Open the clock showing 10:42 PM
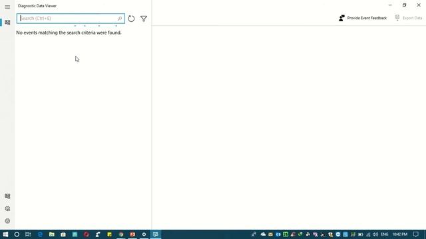This screenshot has width=426, height=239. (x=399, y=234)
